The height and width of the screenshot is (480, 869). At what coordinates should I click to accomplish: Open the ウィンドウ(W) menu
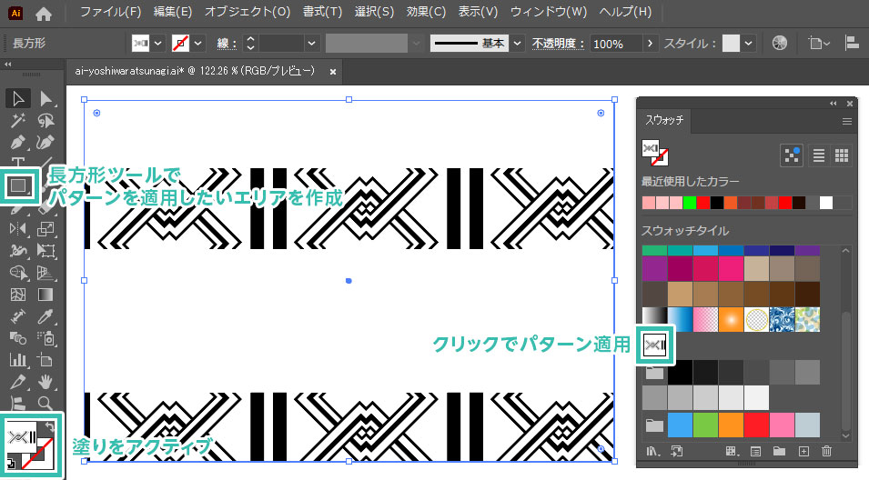click(x=548, y=13)
